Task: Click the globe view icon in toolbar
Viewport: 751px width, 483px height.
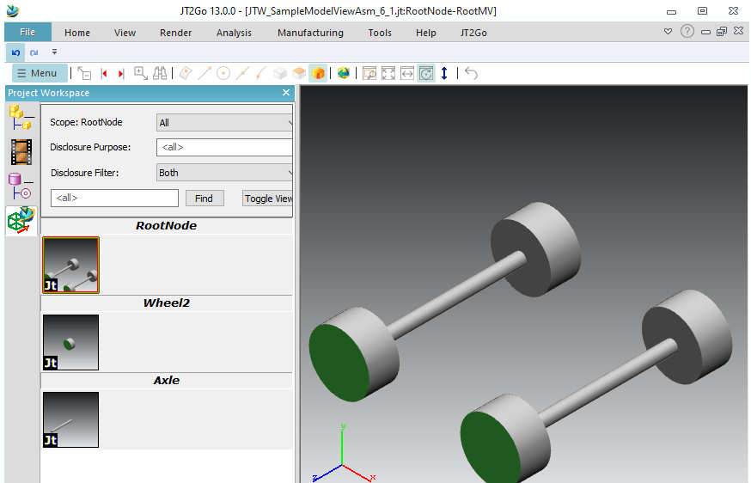Action: (x=344, y=73)
